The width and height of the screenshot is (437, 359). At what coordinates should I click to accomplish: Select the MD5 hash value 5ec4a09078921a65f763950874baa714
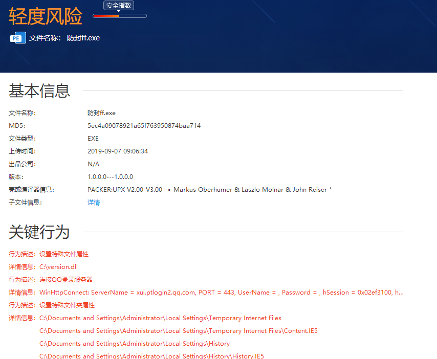click(144, 126)
